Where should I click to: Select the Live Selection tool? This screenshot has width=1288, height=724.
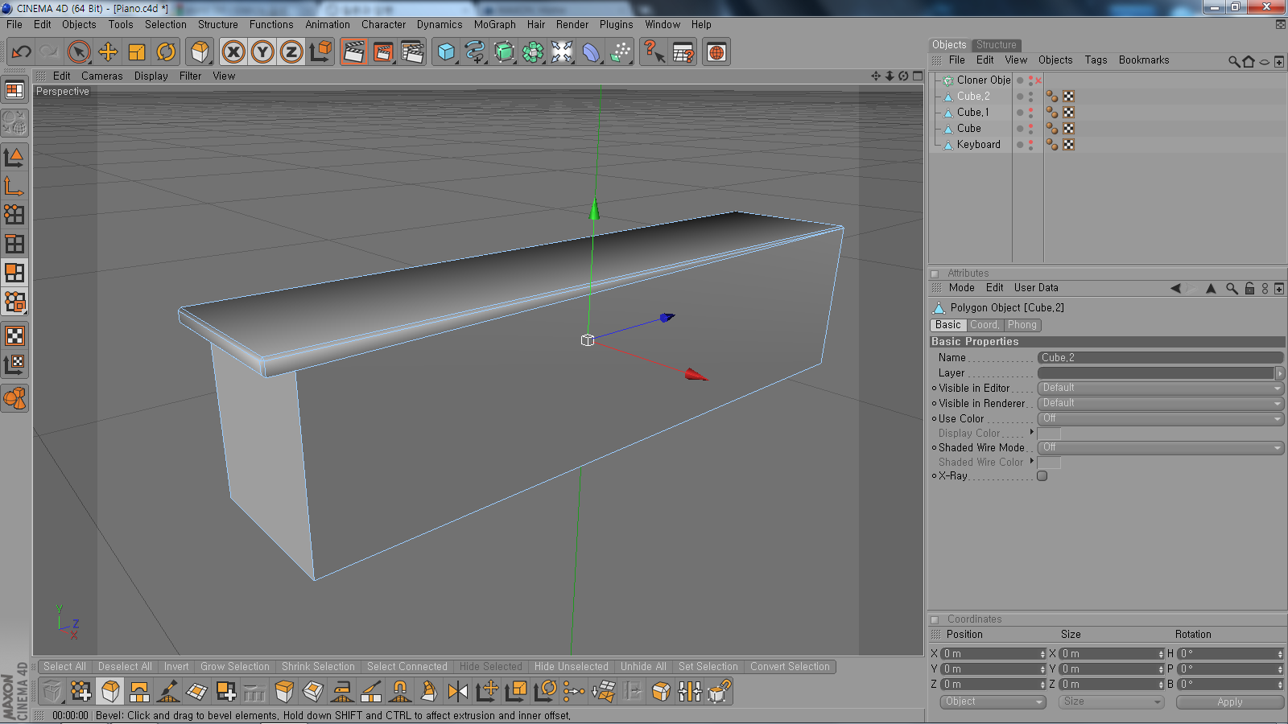coord(79,52)
